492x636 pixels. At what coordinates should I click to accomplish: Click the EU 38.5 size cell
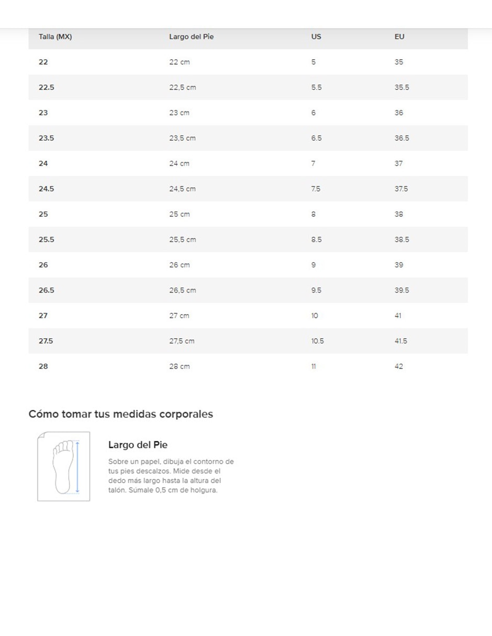pos(402,240)
